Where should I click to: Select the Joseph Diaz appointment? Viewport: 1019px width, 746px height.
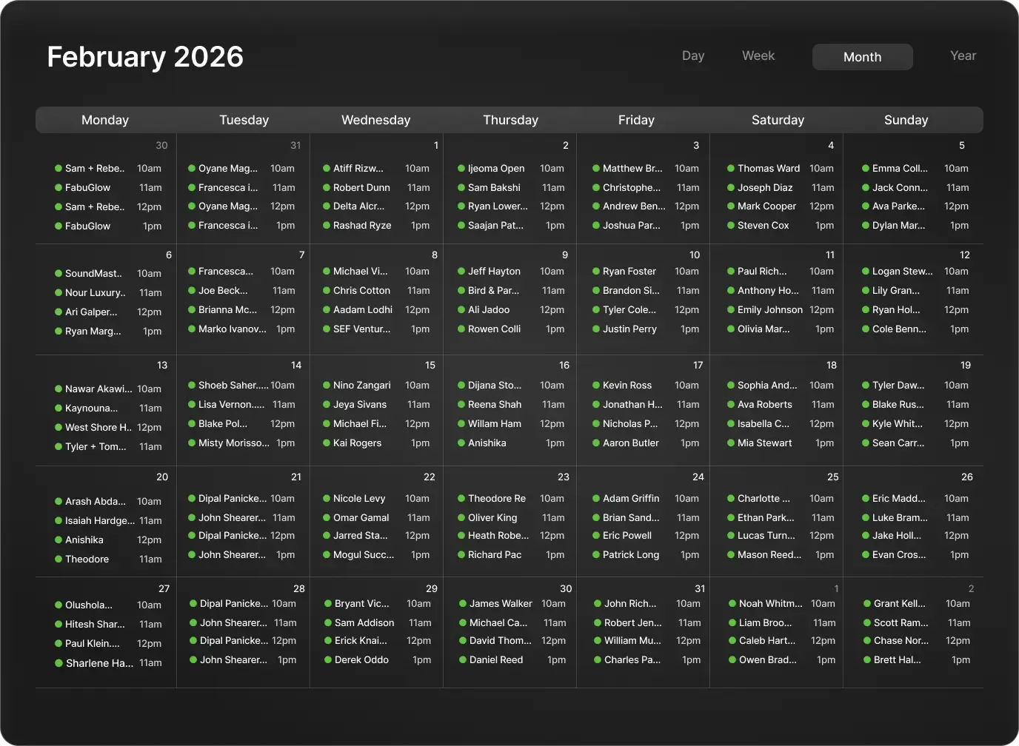[x=780, y=188]
